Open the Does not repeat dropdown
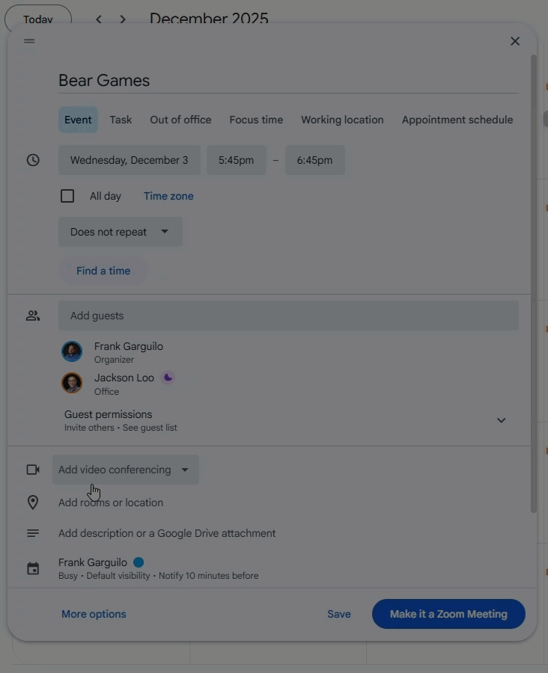The width and height of the screenshot is (548, 673). coord(121,232)
